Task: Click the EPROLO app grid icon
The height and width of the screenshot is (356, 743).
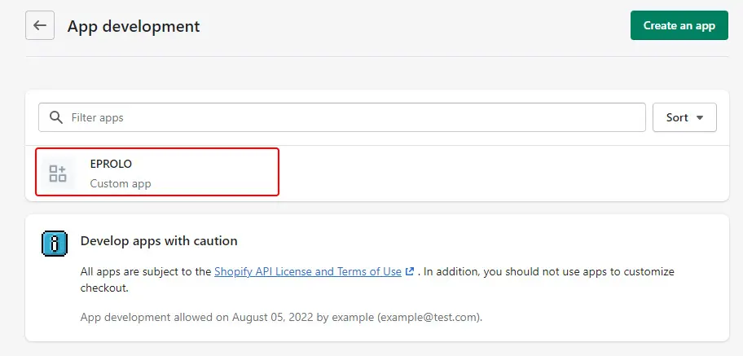Action: 58,174
